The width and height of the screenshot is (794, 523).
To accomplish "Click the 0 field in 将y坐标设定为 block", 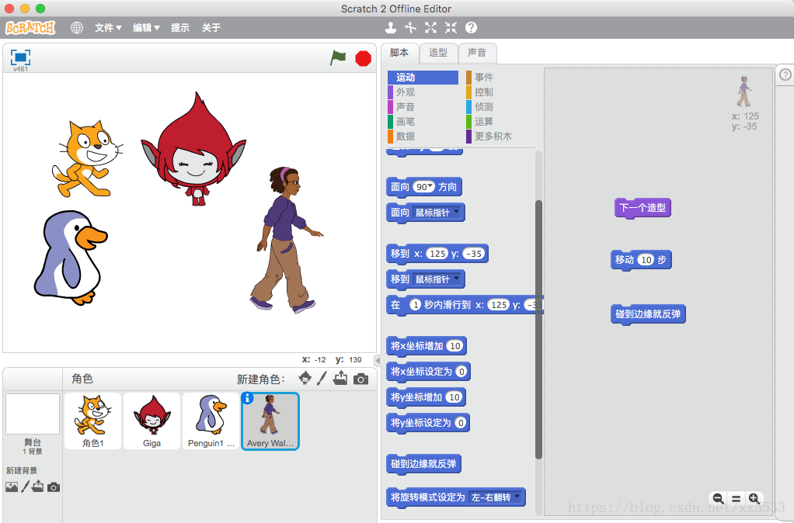I will (x=460, y=423).
